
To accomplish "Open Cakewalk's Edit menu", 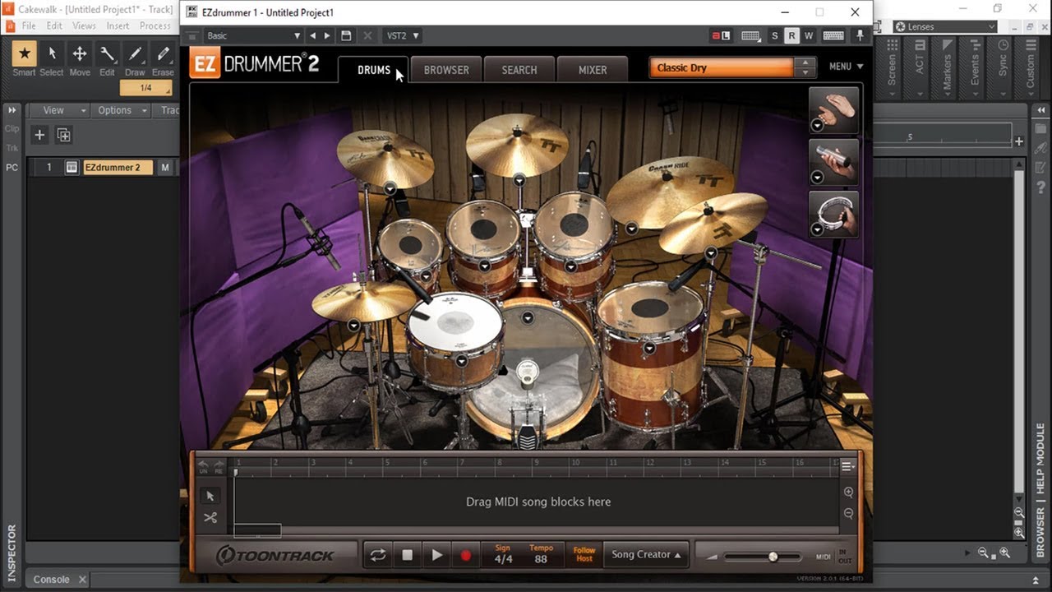I will tap(54, 26).
